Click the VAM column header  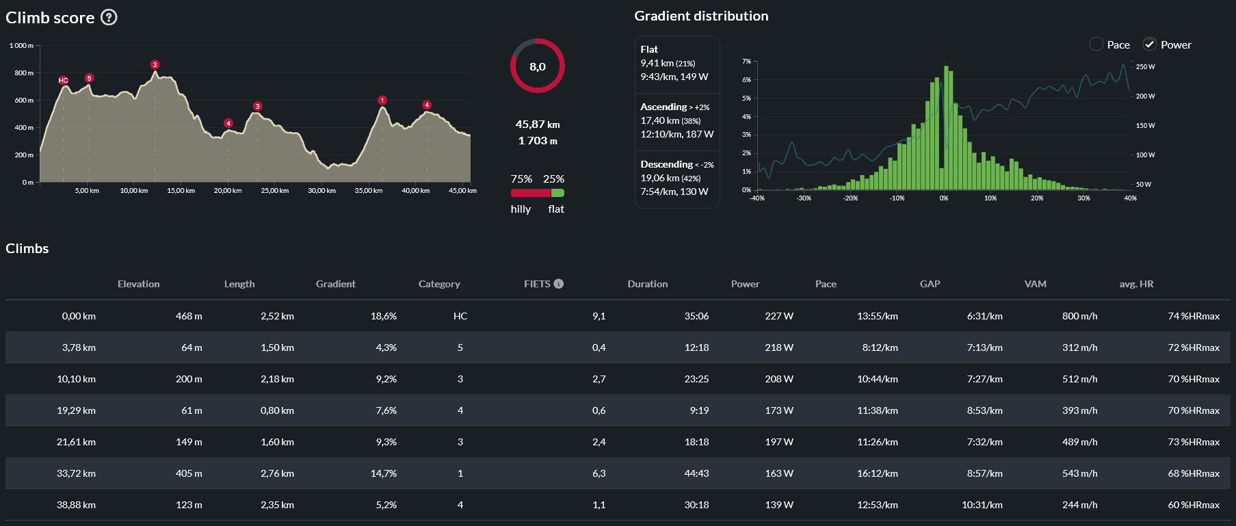pos(1036,284)
